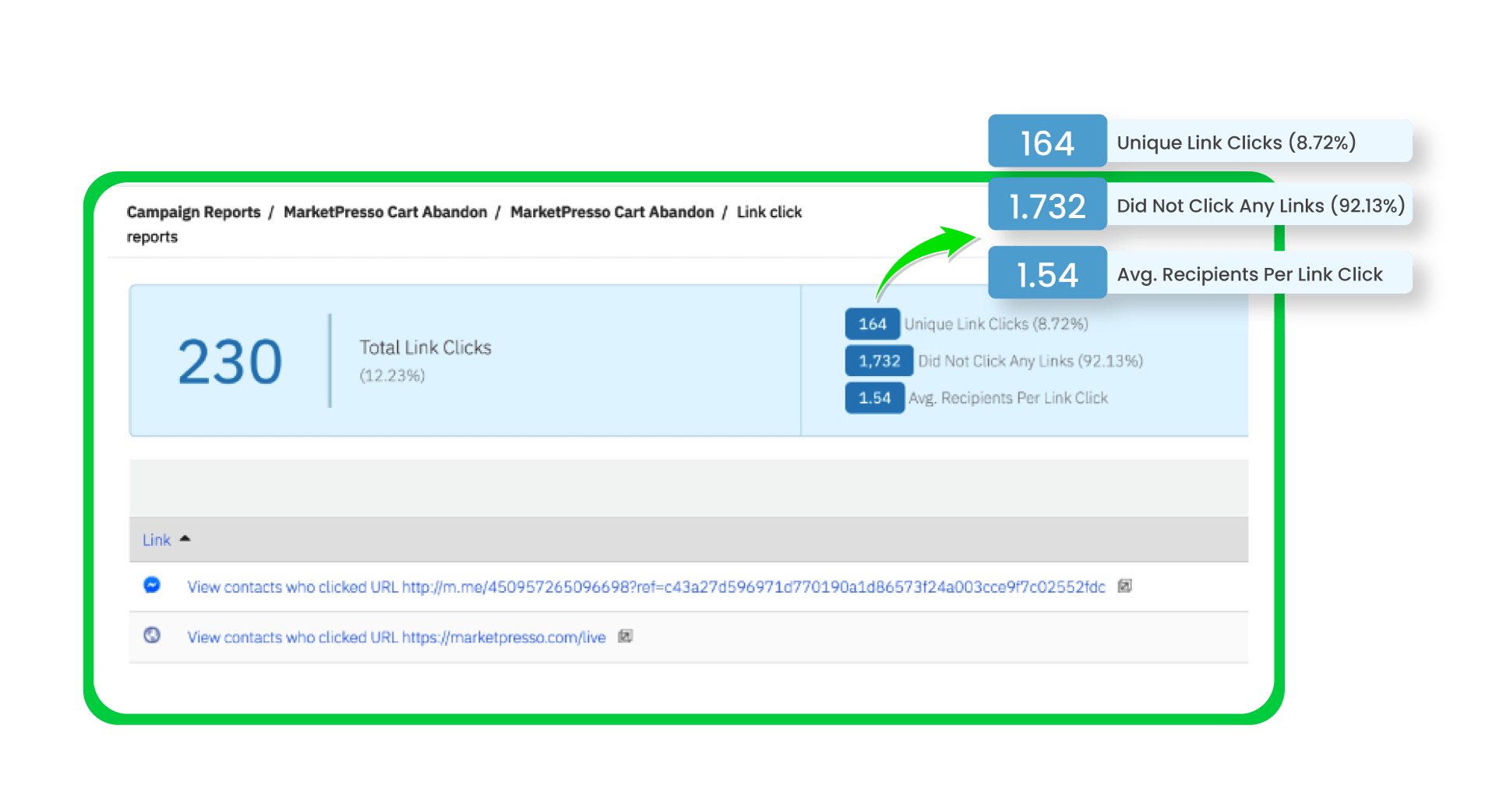This screenshot has width=1496, height=810.
Task: Open the second MarketPresso Cart Abandon breadcrumb
Action: pyautogui.click(x=612, y=212)
